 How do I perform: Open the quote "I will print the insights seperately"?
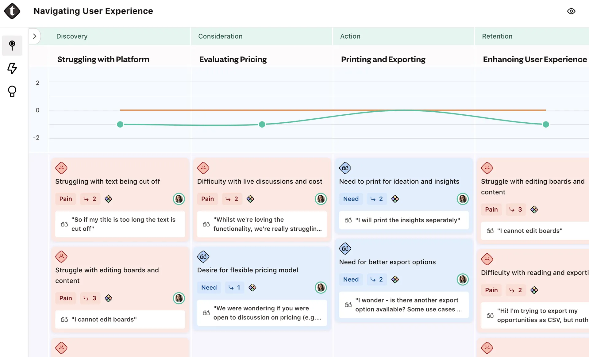(404, 220)
